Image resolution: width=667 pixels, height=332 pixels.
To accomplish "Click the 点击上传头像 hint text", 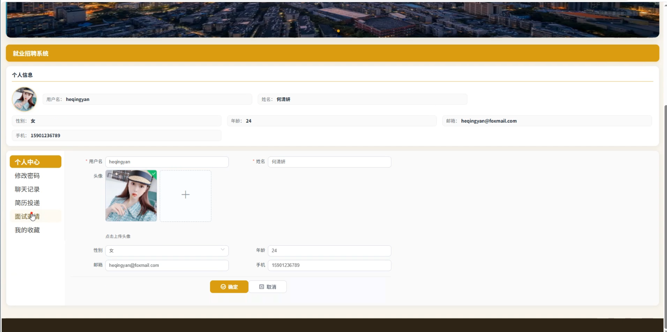I will click(118, 236).
